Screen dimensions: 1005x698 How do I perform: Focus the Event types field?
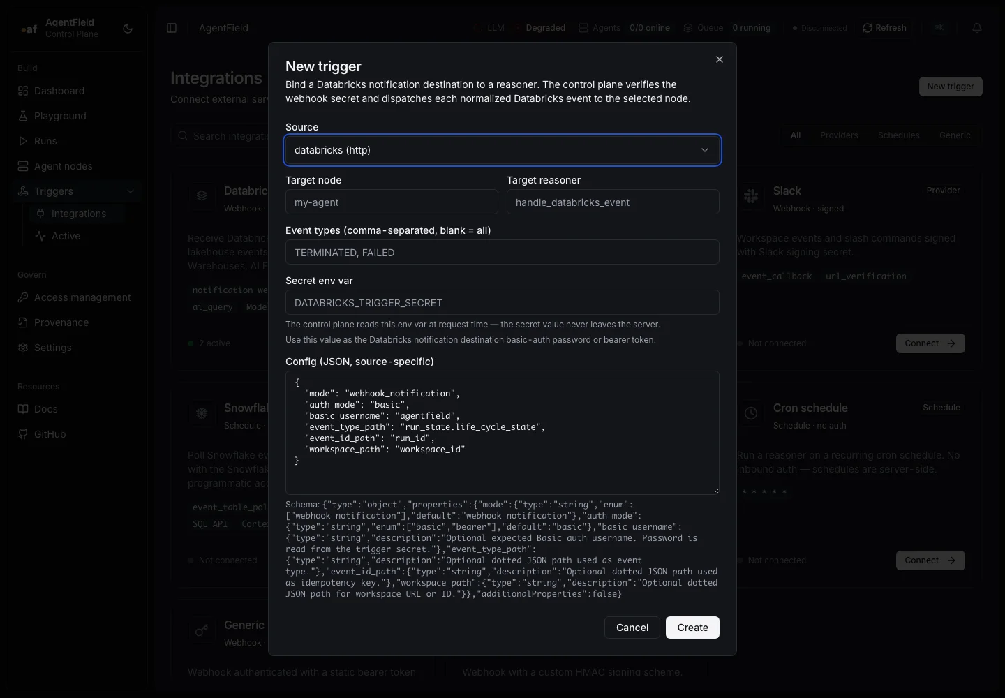(502, 253)
